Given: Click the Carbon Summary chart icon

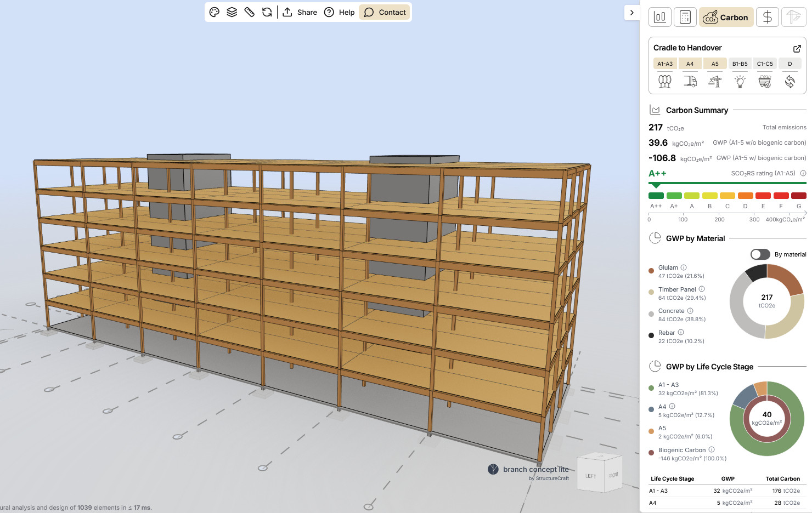Looking at the screenshot, I should point(655,110).
